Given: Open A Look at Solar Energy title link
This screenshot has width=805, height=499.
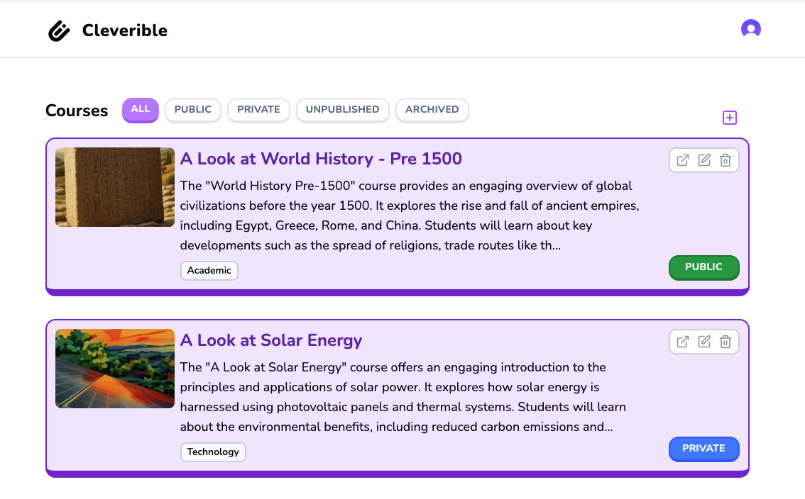Looking at the screenshot, I should pos(271,340).
